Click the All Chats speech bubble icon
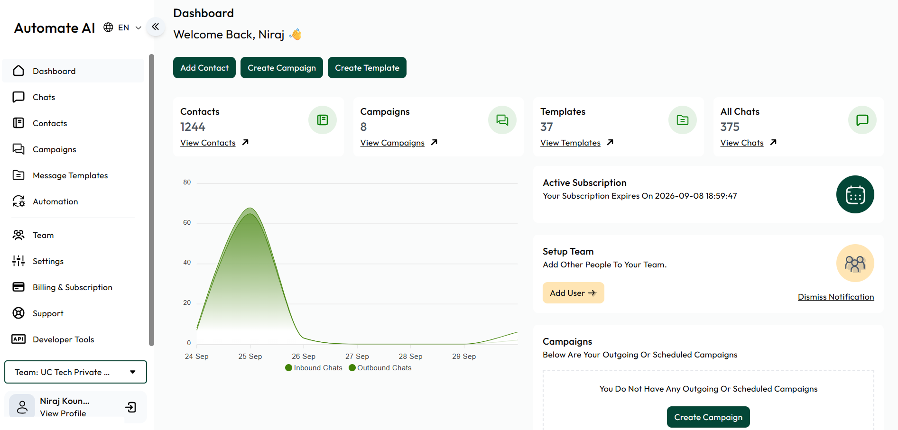This screenshot has height=430, width=898. 862,120
